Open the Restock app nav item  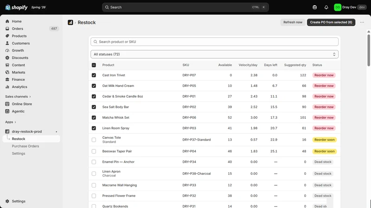31,139
